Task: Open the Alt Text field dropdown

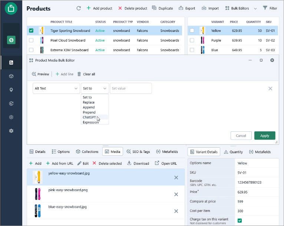Action: click(x=56, y=88)
